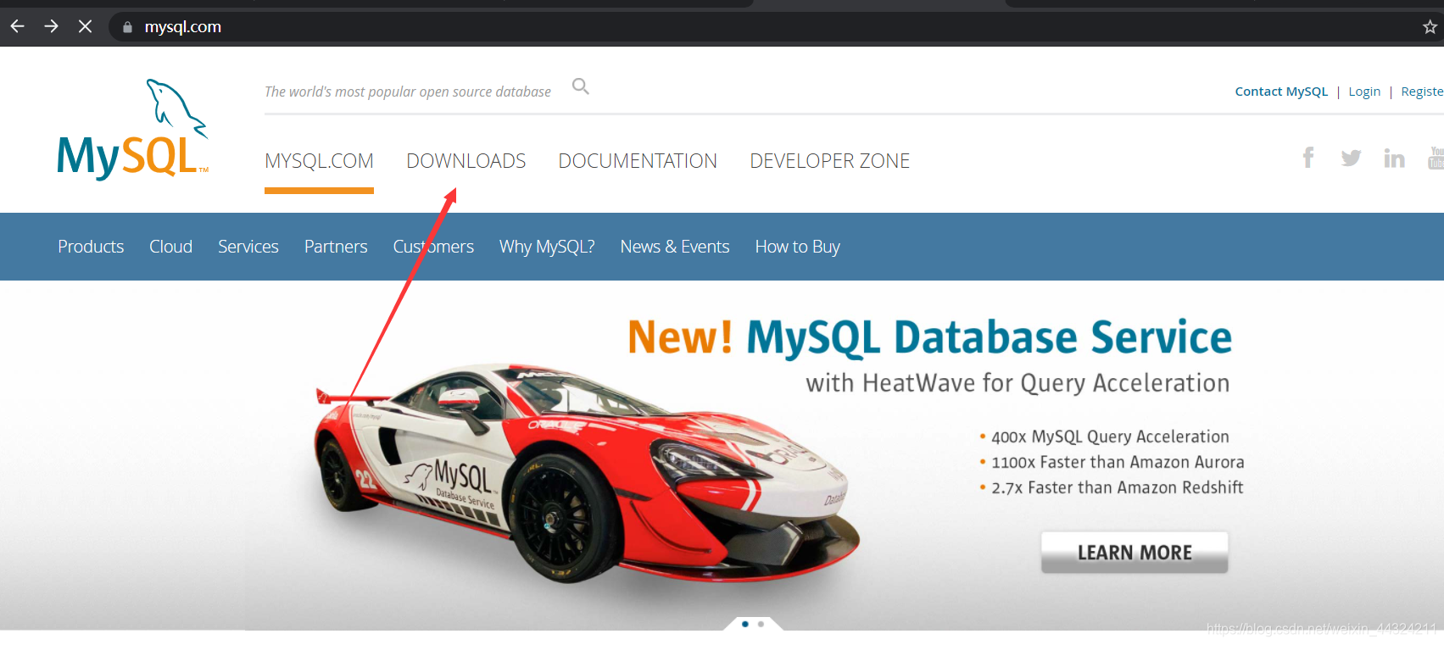
Task: Click '2.7x Faster than Amazon Redshift' bullet
Action: (1117, 487)
